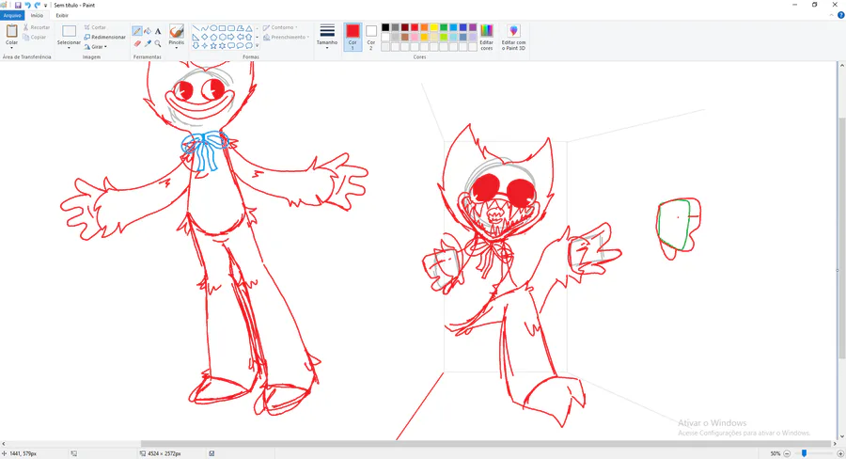Choose the Oval shape
The height and width of the screenshot is (459, 846).
tap(213, 28)
